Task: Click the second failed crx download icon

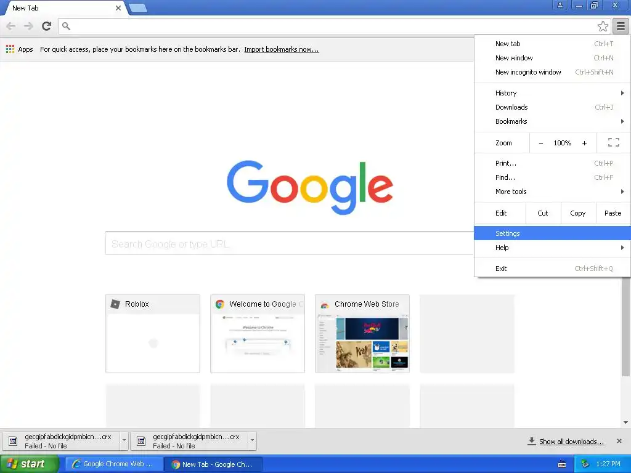Action: click(141, 441)
